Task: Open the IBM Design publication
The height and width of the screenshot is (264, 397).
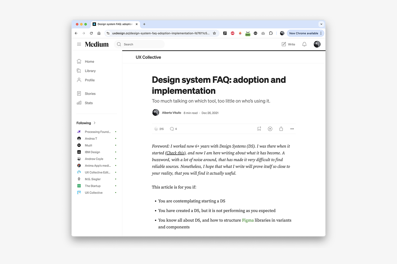Action: click(92, 152)
